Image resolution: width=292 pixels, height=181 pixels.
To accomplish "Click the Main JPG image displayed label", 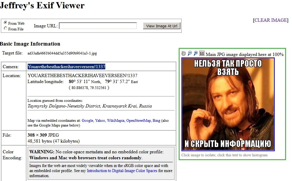I will [x=244, y=54].
